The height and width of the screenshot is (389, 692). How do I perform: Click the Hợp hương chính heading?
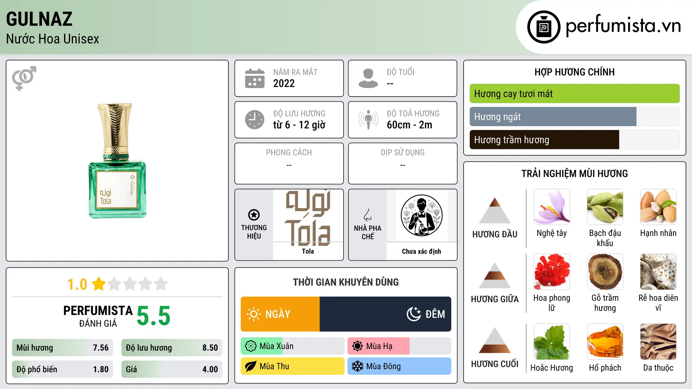click(574, 72)
